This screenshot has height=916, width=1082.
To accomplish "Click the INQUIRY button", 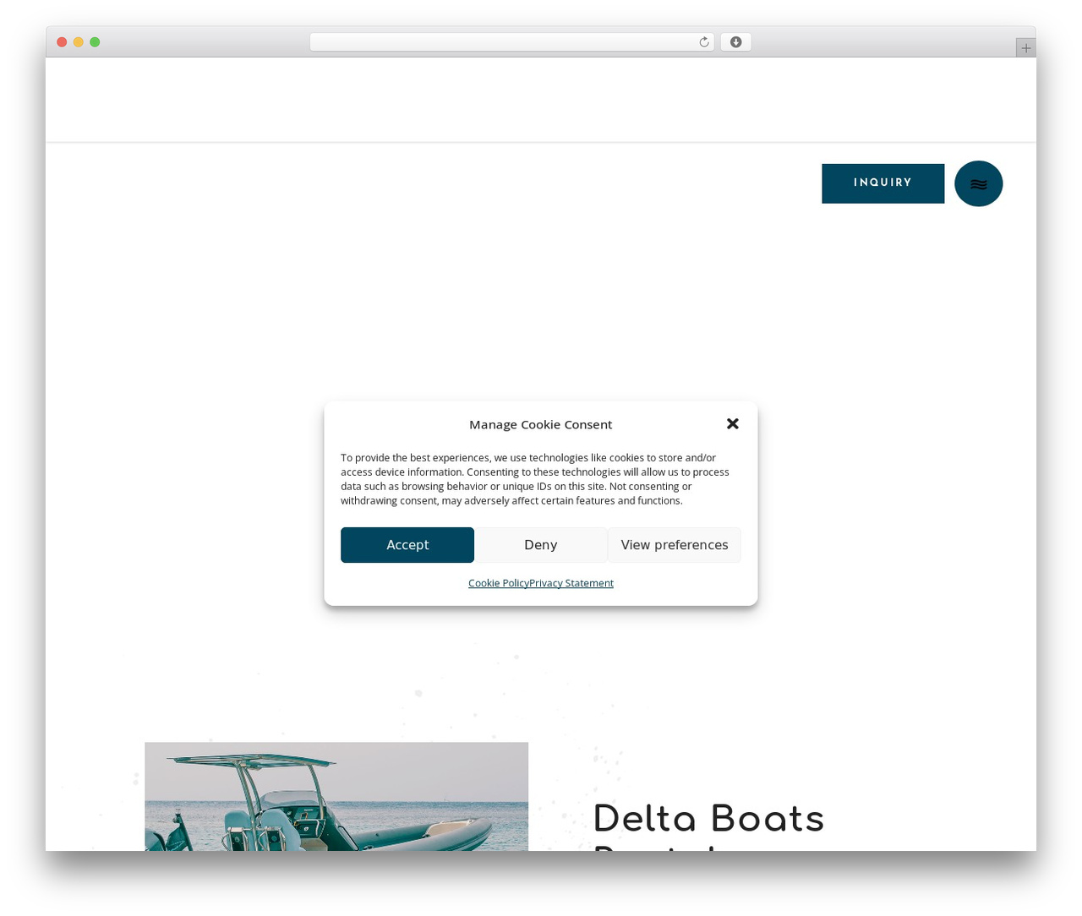I will (x=883, y=183).
